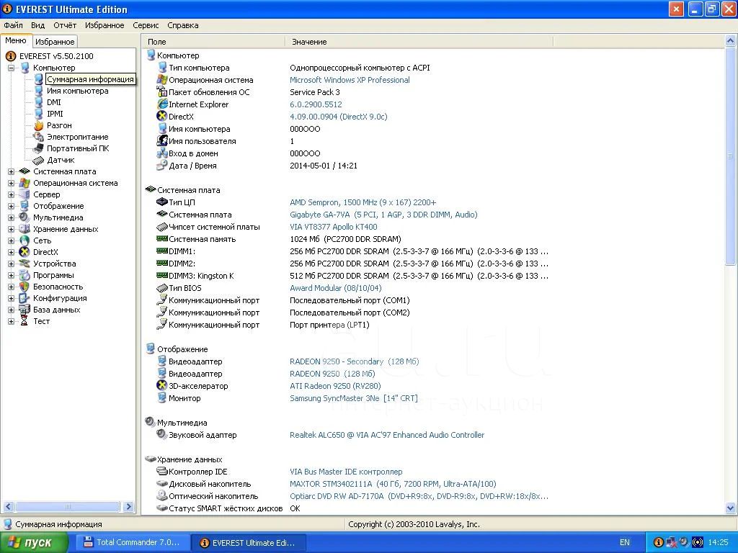Expand the Устройства tree node

[x=11, y=264]
